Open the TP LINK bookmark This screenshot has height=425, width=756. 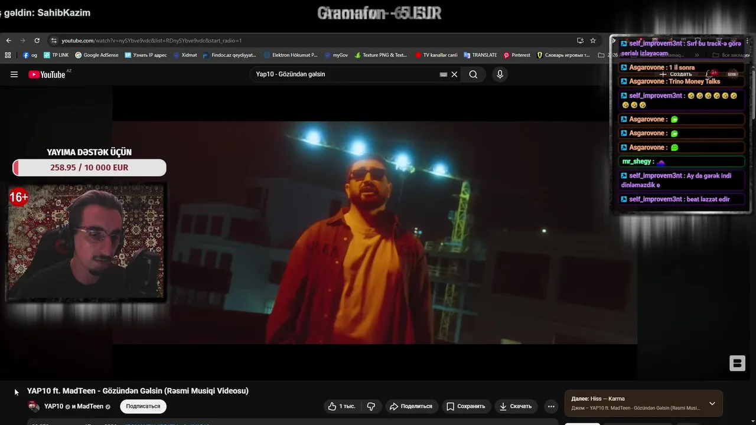click(56, 55)
